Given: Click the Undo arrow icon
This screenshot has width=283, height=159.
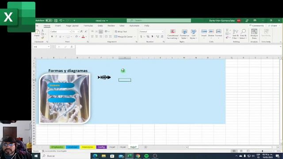Looking at the screenshot, I should pos(61,21).
